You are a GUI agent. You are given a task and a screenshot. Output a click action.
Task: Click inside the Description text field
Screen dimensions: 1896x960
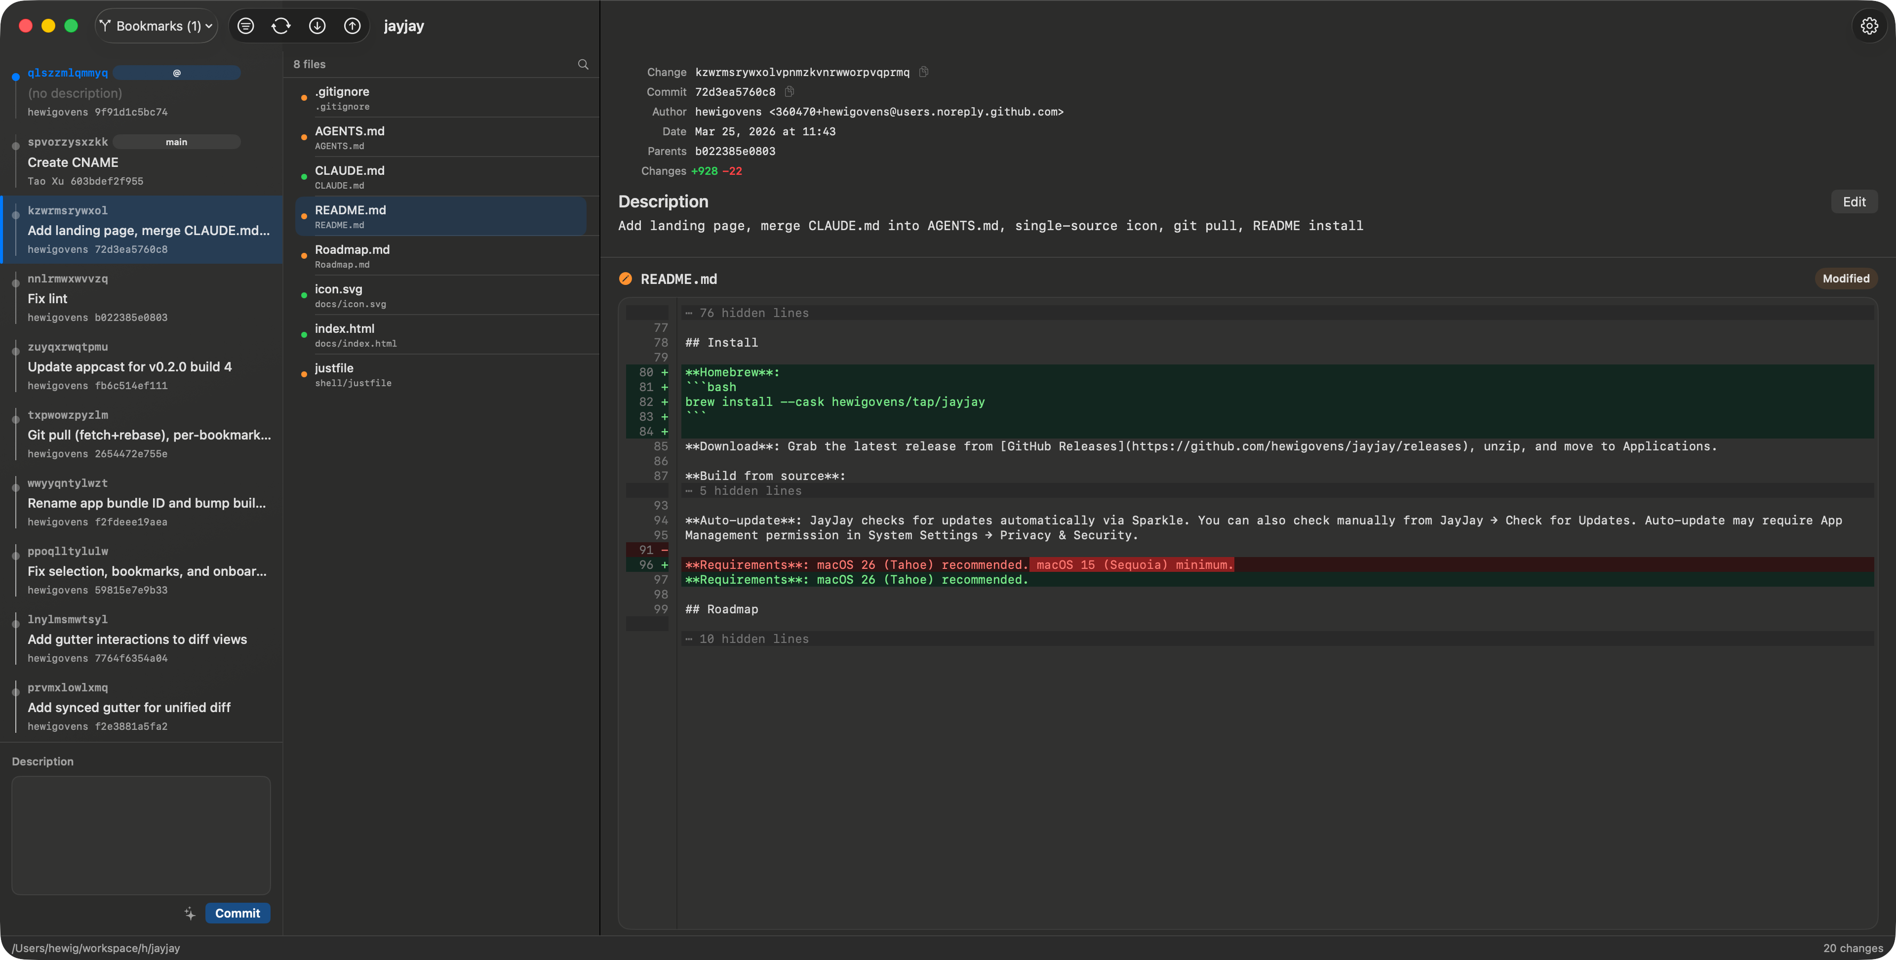point(140,836)
